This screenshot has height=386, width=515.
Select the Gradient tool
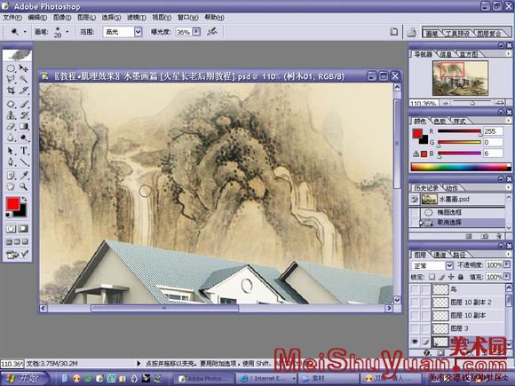(24, 126)
